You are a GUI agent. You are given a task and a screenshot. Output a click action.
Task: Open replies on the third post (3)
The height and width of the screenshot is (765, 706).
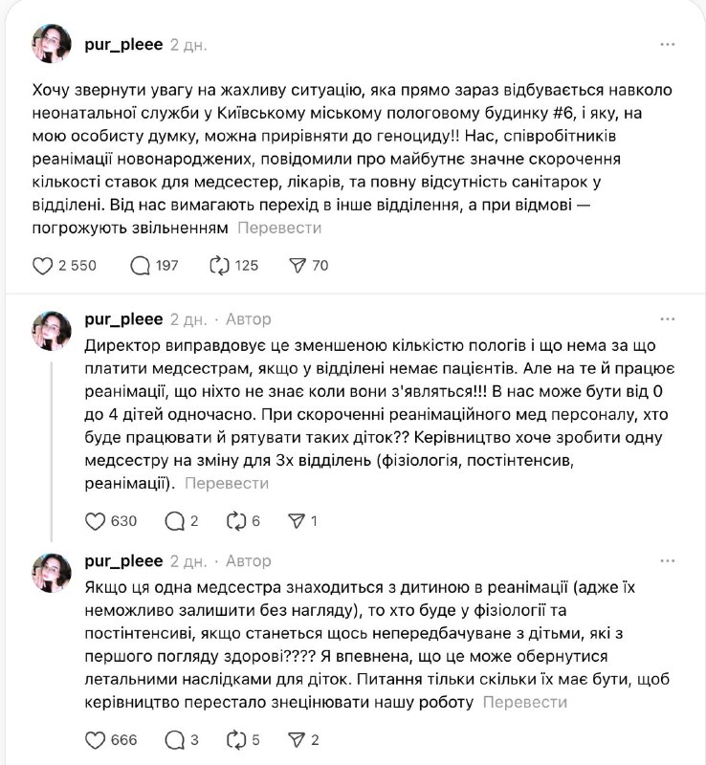click(x=174, y=740)
